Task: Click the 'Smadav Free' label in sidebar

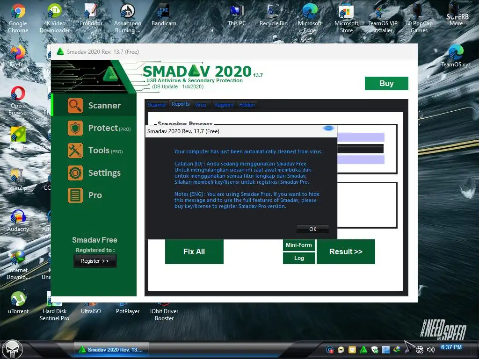Action: [94, 240]
